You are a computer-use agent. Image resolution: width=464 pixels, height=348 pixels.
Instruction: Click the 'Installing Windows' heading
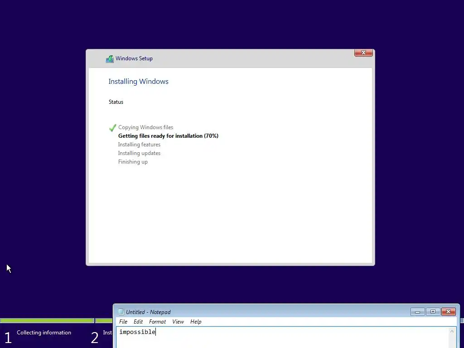point(138,82)
